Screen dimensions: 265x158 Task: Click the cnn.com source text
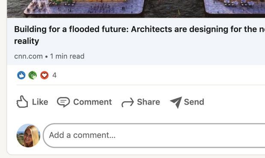tap(28, 56)
